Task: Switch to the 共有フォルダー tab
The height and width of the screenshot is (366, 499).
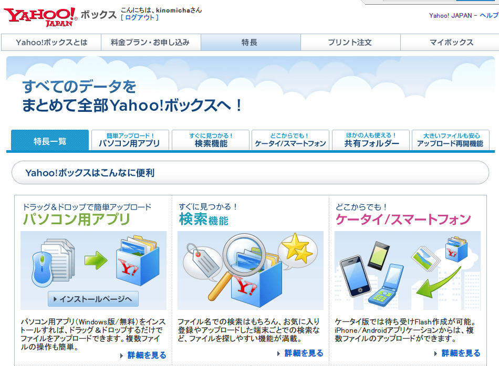Action: (x=371, y=140)
